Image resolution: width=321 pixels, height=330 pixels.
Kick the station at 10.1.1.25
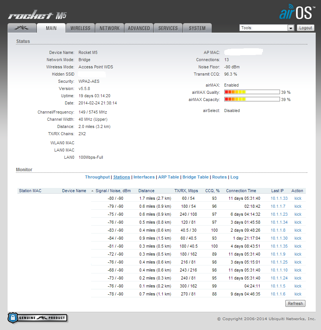click(x=298, y=262)
